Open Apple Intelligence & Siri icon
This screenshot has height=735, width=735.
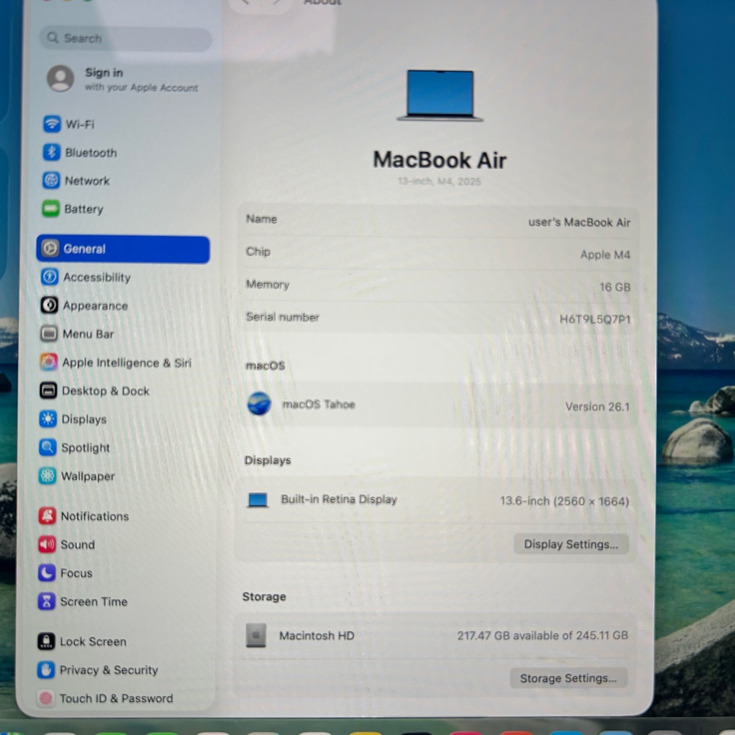pyautogui.click(x=49, y=363)
